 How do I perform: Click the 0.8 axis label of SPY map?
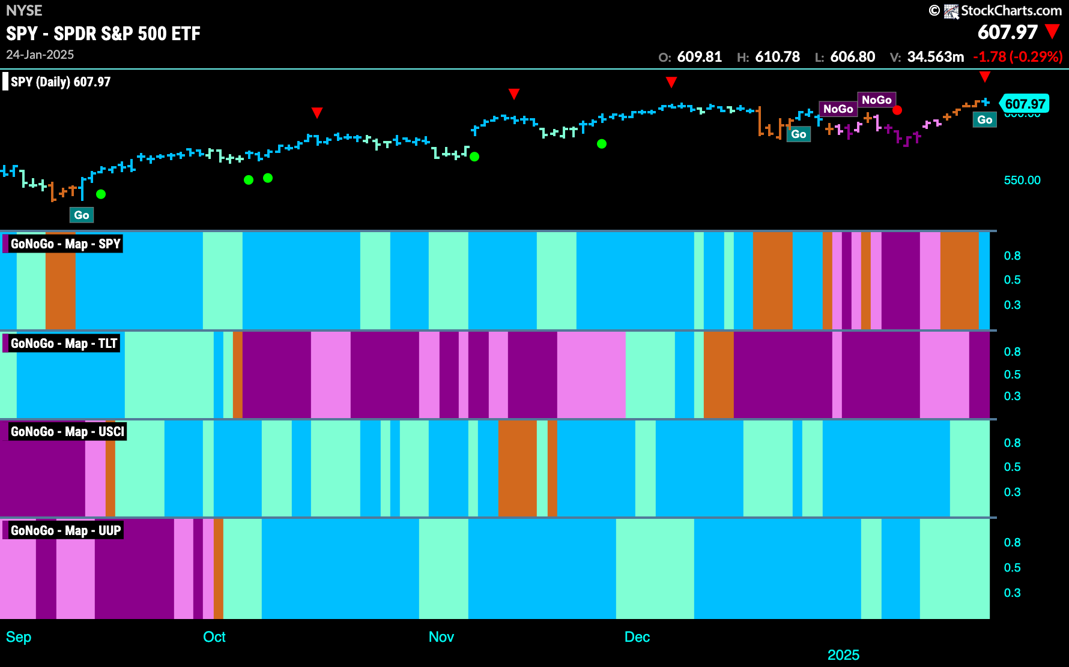coord(1012,256)
